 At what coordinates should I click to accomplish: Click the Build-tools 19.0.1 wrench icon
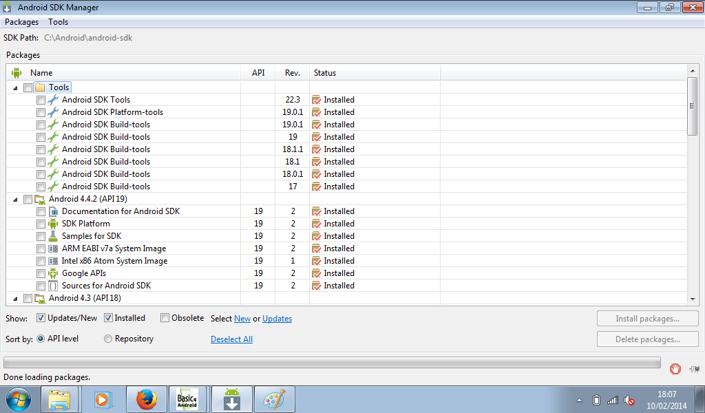coord(53,125)
